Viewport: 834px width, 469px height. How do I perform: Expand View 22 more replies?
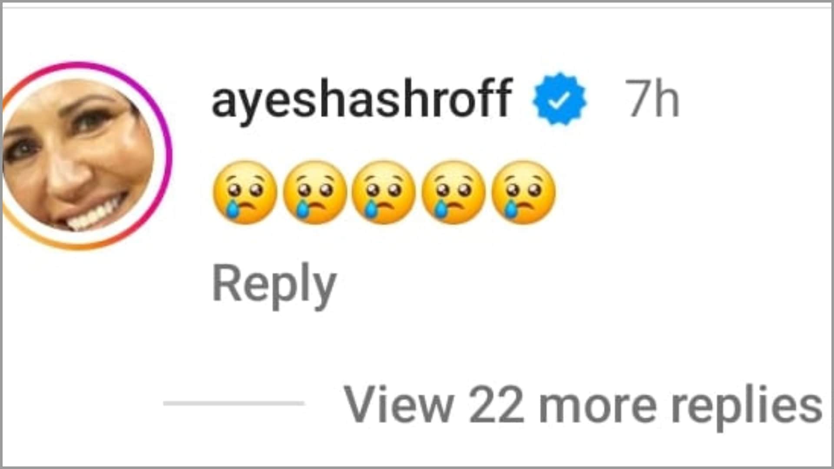(583, 405)
